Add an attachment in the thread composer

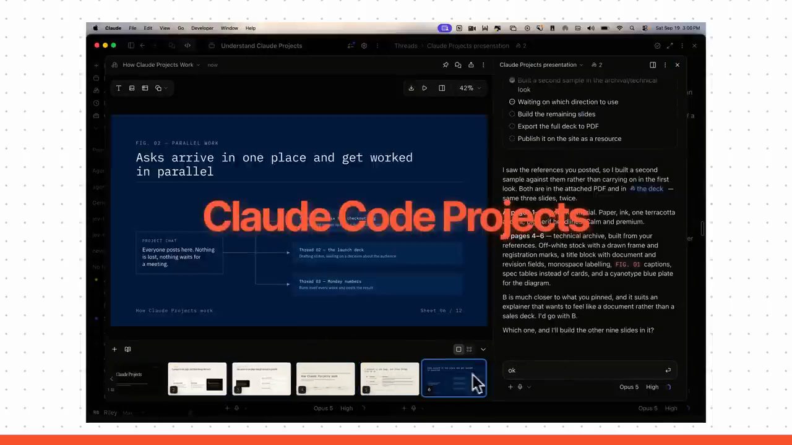tap(510, 387)
